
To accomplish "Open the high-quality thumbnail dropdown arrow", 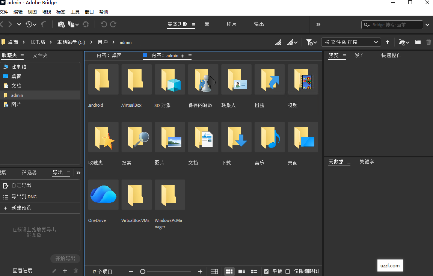I will (x=296, y=42).
